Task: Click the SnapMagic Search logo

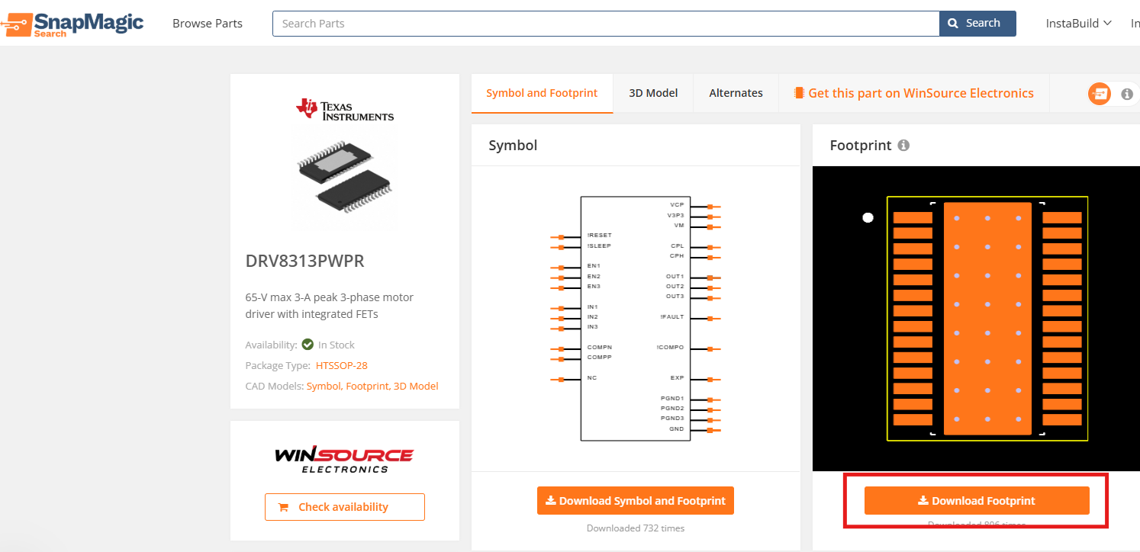Action: (x=72, y=24)
